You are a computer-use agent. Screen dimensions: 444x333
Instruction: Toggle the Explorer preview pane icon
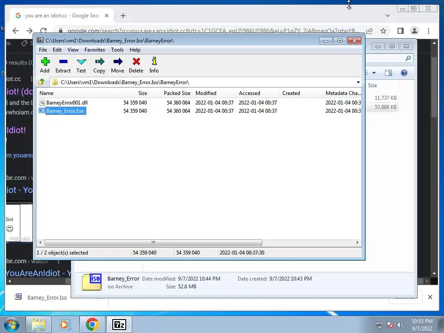point(388,73)
